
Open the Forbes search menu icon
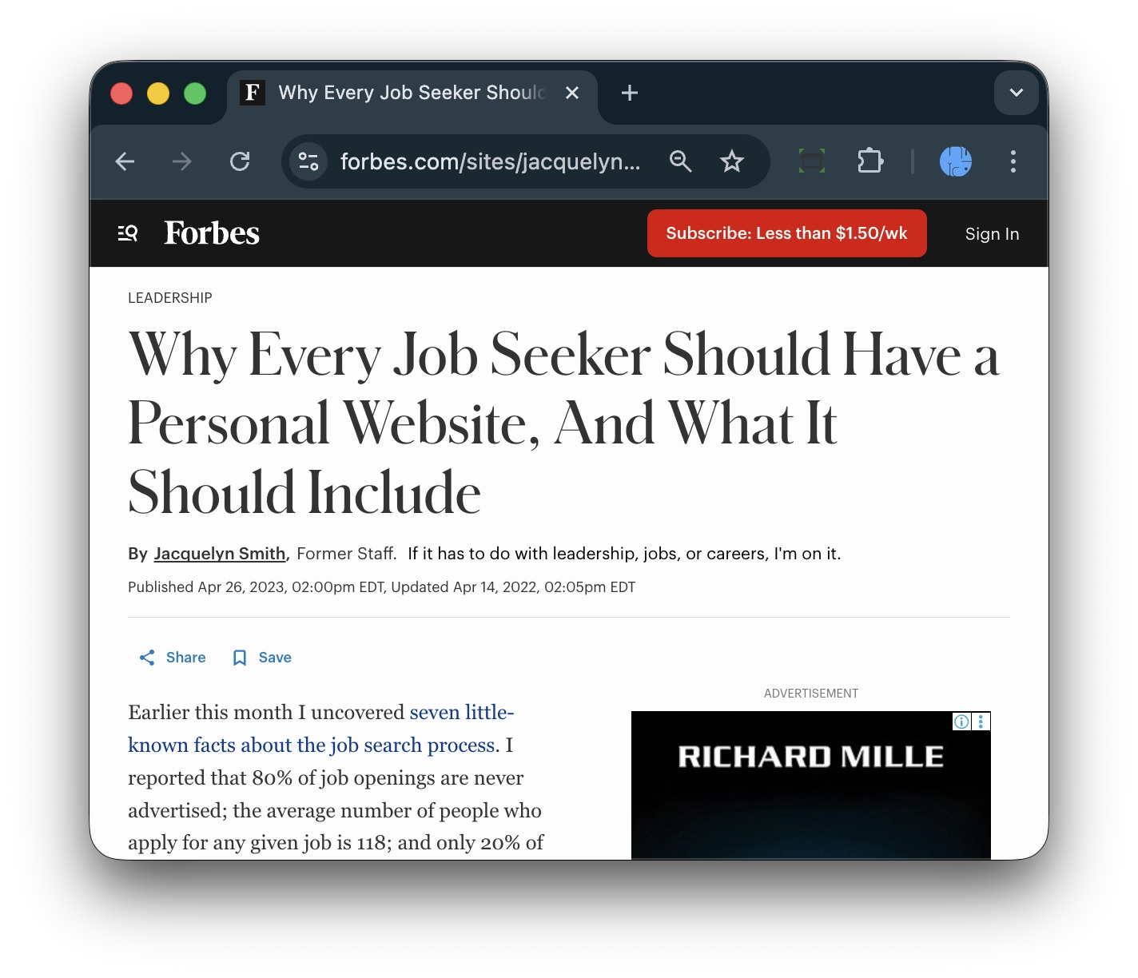point(127,233)
